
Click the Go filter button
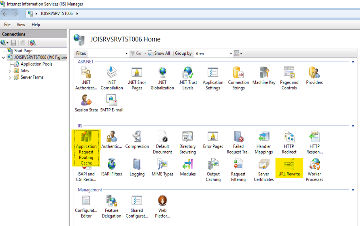(x=136, y=53)
